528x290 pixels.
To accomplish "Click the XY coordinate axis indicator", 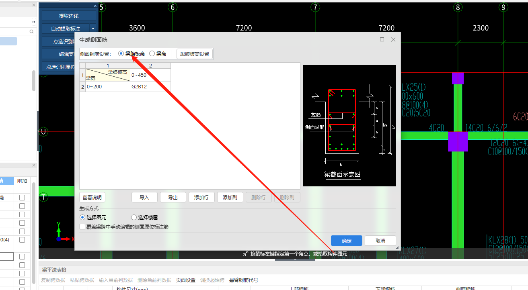I will point(64,232).
